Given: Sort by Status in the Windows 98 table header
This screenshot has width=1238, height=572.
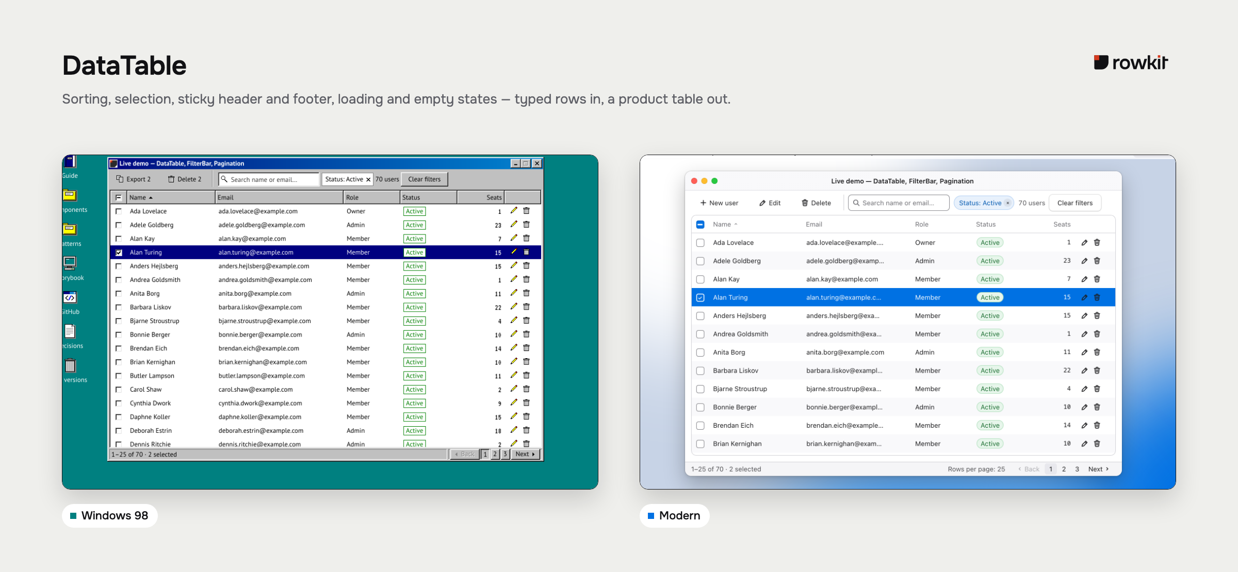Looking at the screenshot, I should pos(428,197).
